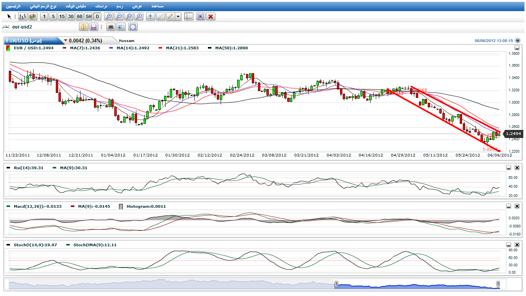Image resolution: width=526 pixels, height=296 pixels.
Task: Set timeframe to 30 minutes
Action: (x=70, y=17)
